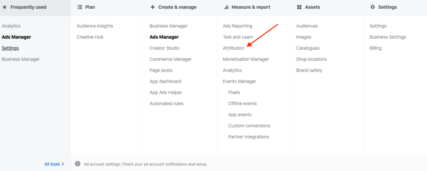Open Analytics under Measure & report

[x=232, y=71]
